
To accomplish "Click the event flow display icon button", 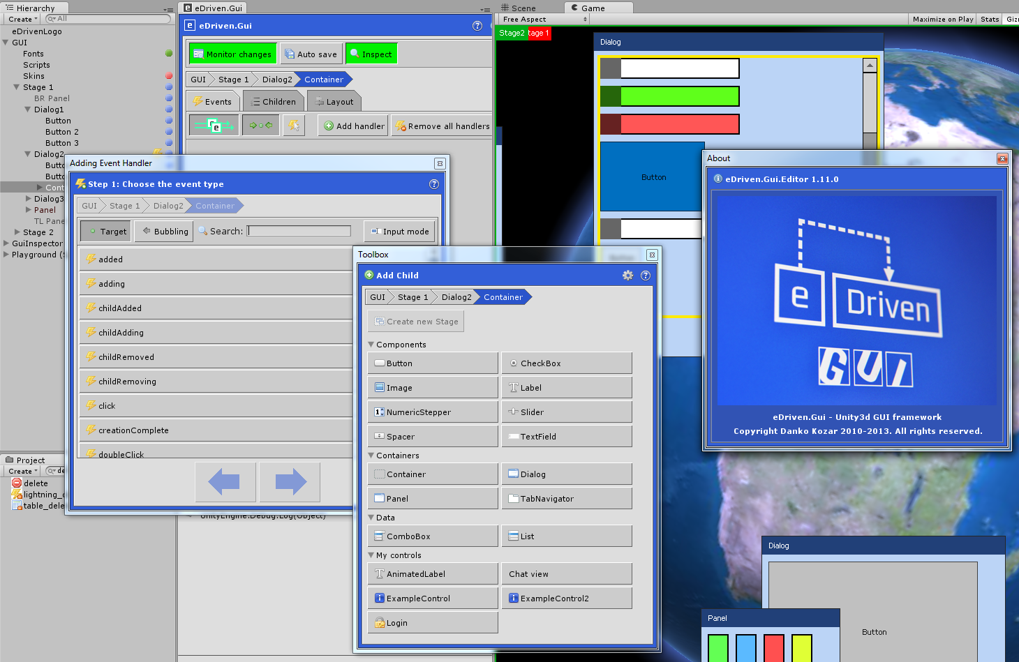I will (214, 126).
